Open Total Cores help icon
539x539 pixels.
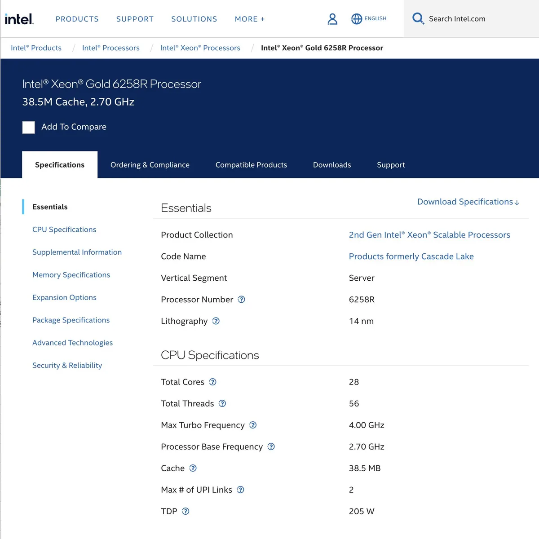(212, 382)
